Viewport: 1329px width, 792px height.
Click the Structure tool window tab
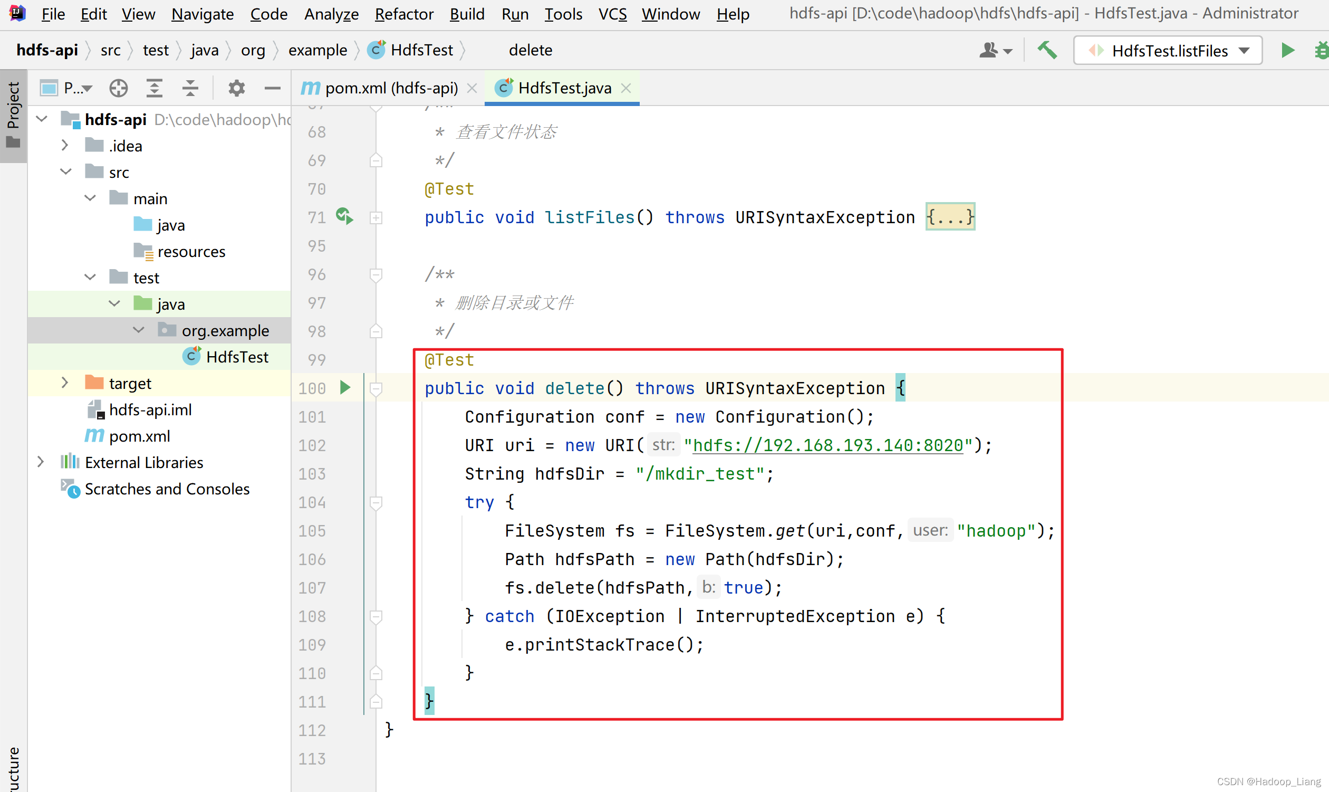[x=13, y=768]
